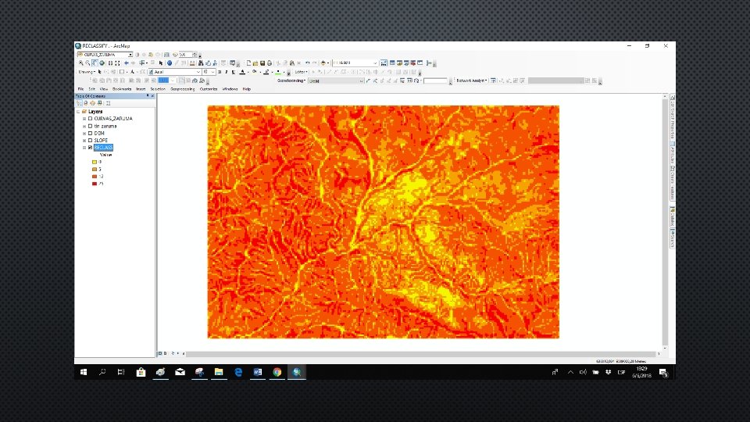Expand the SLOPE layer node
This screenshot has width=750, height=422.
84,141
